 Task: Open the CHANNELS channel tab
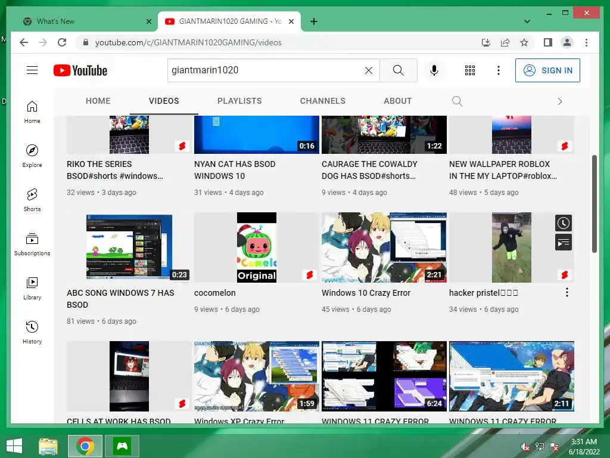pos(322,101)
